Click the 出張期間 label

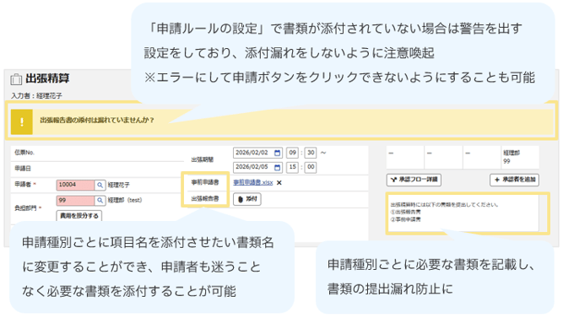click(202, 159)
